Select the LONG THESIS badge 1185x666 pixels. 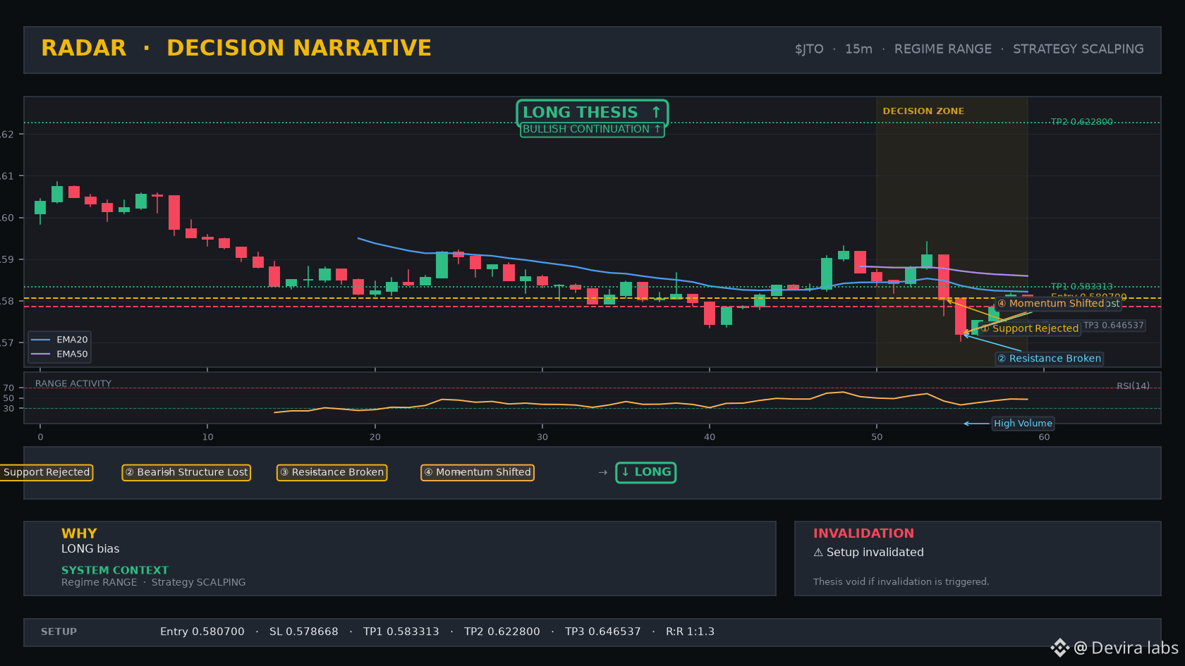click(x=592, y=112)
